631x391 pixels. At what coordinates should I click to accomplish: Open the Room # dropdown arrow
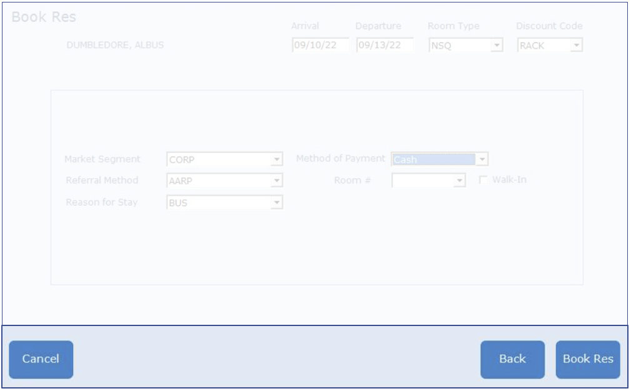[459, 181]
